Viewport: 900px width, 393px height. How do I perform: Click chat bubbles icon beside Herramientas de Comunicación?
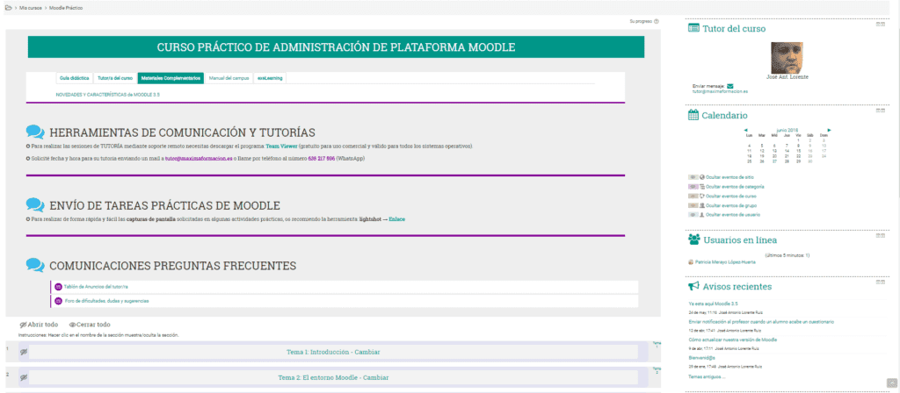[35, 132]
